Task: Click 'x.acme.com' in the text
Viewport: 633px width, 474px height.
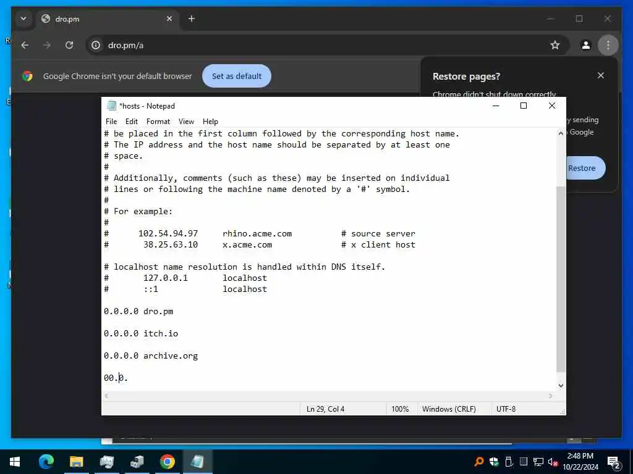Action: pyautogui.click(x=247, y=244)
